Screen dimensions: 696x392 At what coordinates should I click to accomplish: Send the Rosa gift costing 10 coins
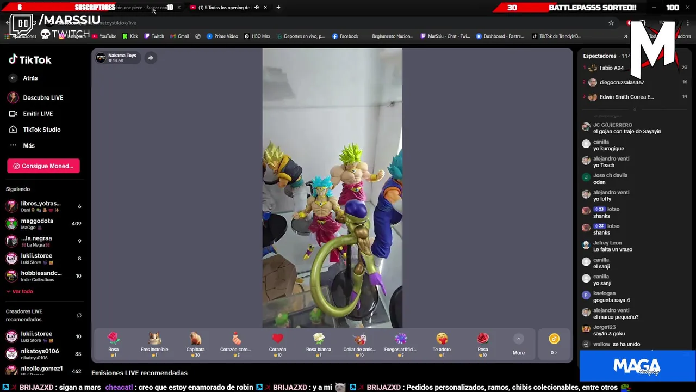coord(483,344)
